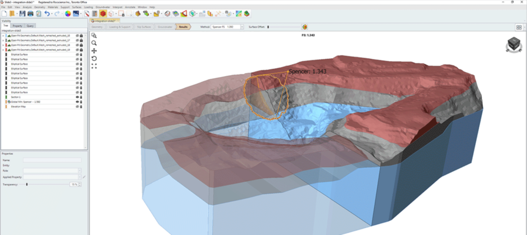Click the dashed selection box with lock icon

pos(121,14)
